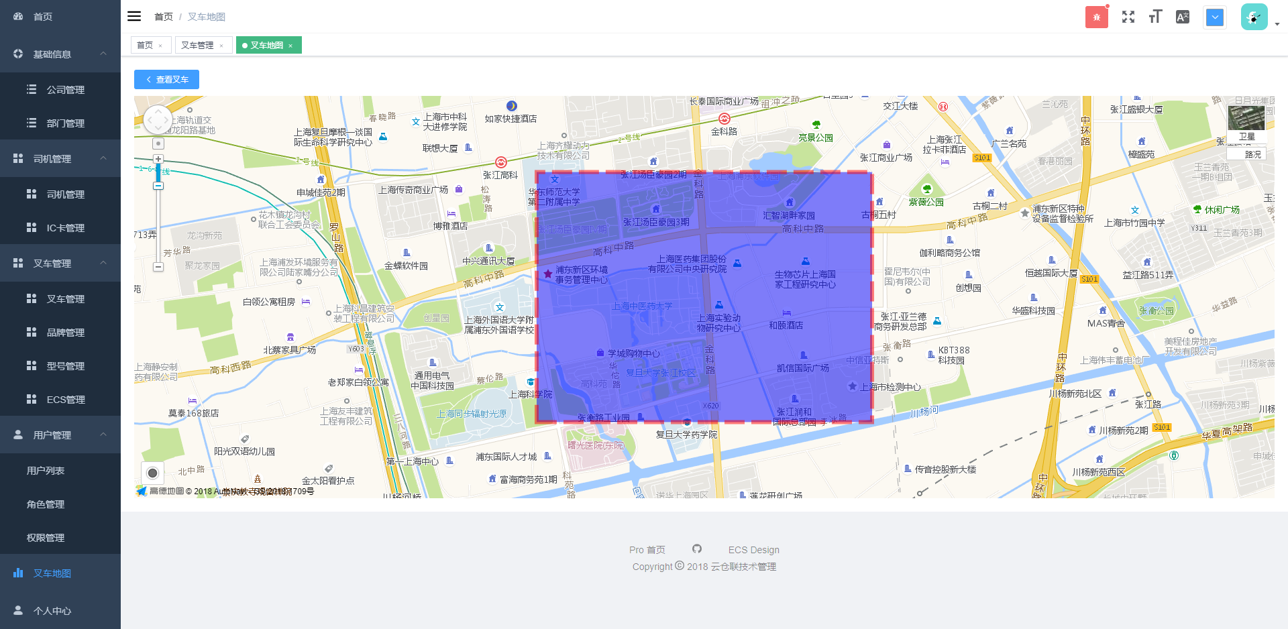Toggle the hamburger sidebar collapse icon

(134, 17)
